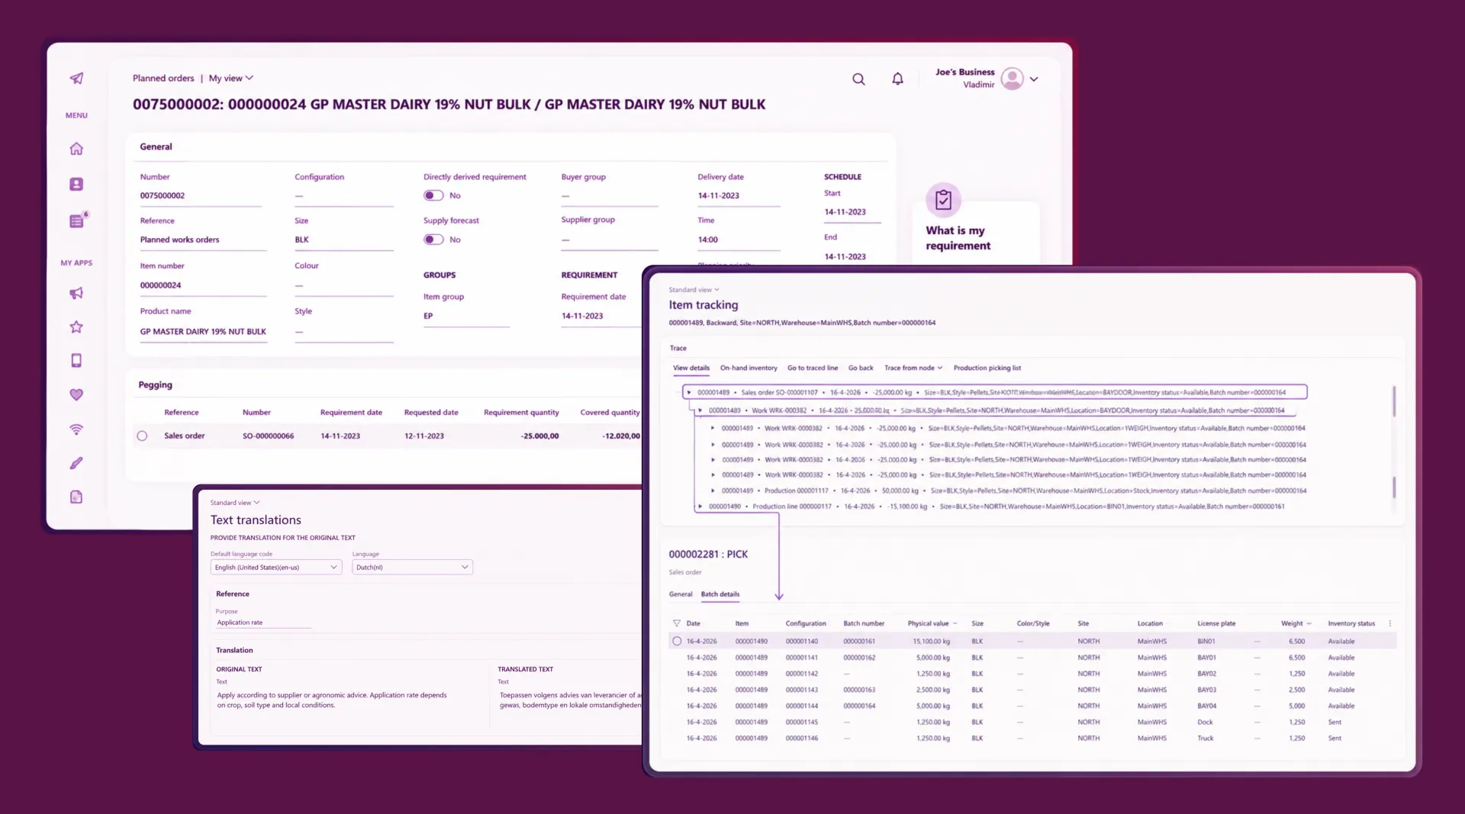The width and height of the screenshot is (1465, 814).
Task: Click Production picking list
Action: pyautogui.click(x=987, y=368)
